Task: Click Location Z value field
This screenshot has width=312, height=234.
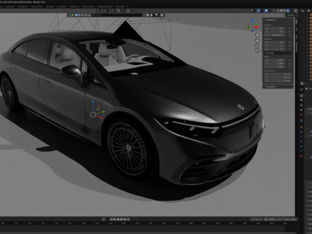Action: [x=274, y=35]
